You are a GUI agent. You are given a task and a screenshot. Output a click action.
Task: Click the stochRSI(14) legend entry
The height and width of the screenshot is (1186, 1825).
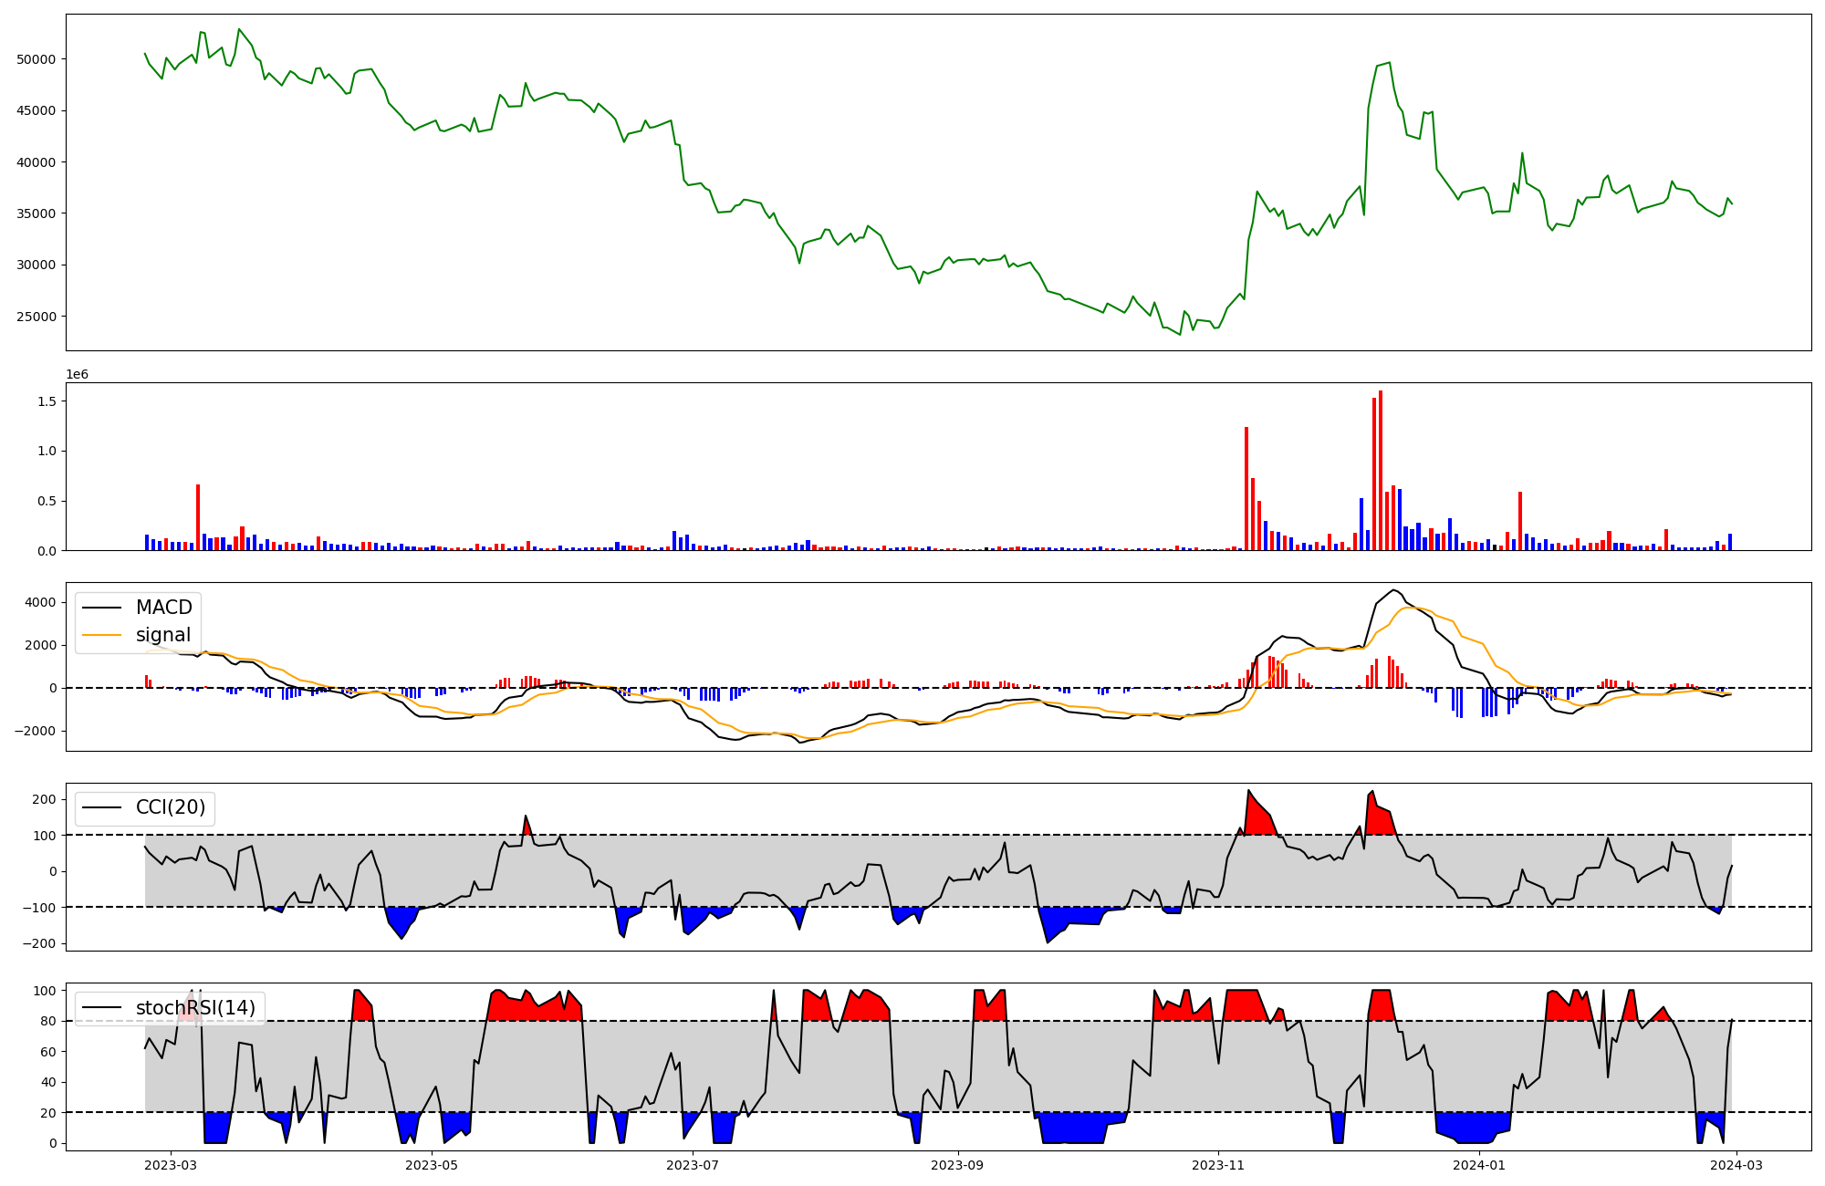[195, 1008]
